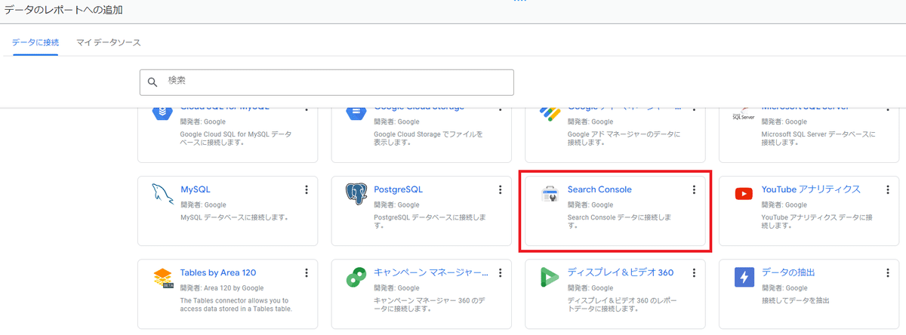Click the MySQL データベースに接続します description
Viewport: 906px width, 335px height.
pos(235,217)
